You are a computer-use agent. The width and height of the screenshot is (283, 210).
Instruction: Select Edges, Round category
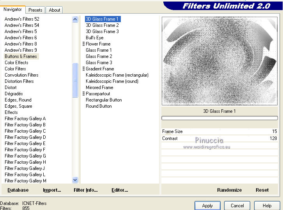pyautogui.click(x=18, y=100)
